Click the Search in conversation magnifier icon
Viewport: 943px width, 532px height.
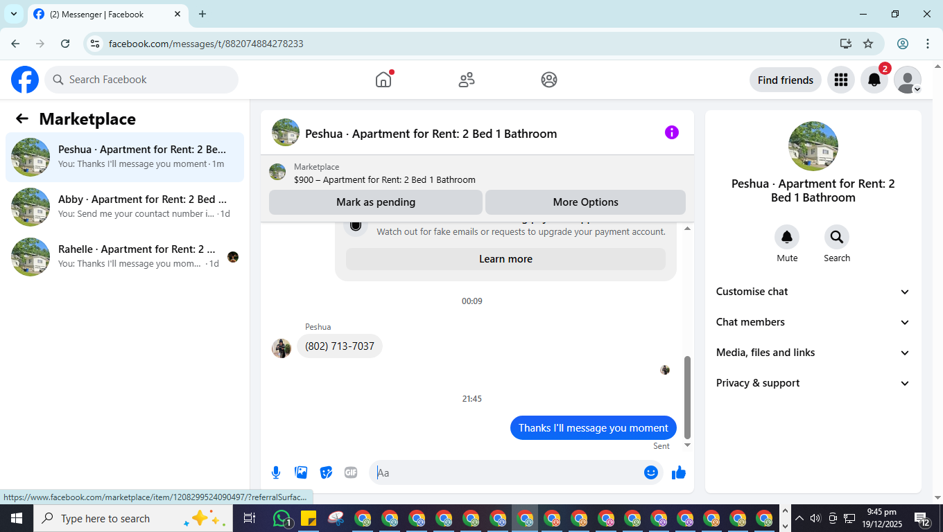837,237
